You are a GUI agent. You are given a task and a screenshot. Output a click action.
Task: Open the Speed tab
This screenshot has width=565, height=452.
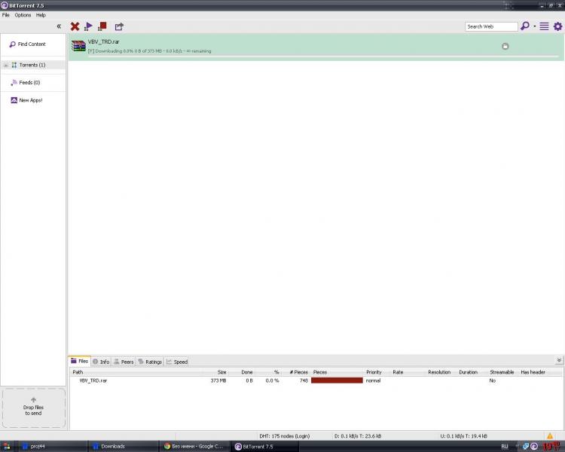[177, 362]
